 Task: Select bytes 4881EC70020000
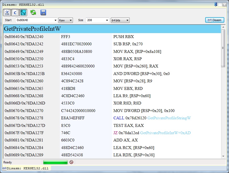coord(76,44)
